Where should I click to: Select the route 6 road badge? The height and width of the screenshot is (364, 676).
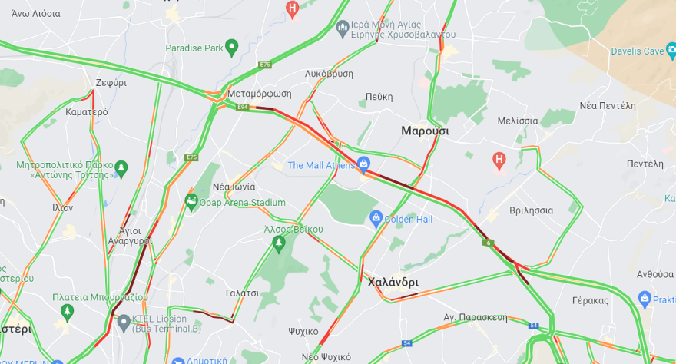(x=489, y=243)
